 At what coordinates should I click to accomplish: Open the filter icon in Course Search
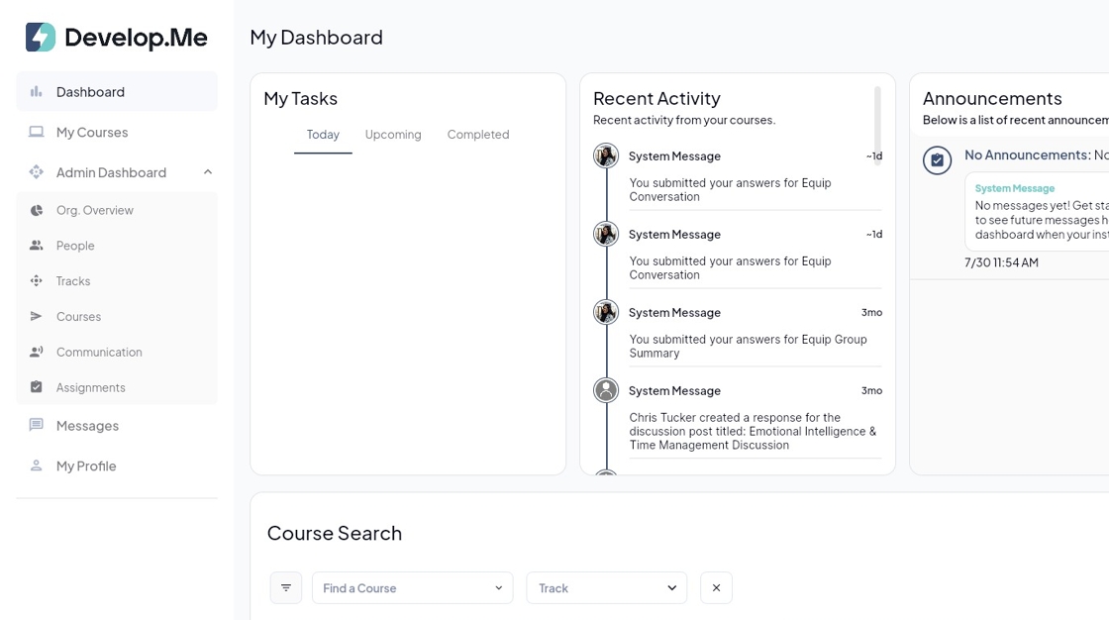pos(286,588)
